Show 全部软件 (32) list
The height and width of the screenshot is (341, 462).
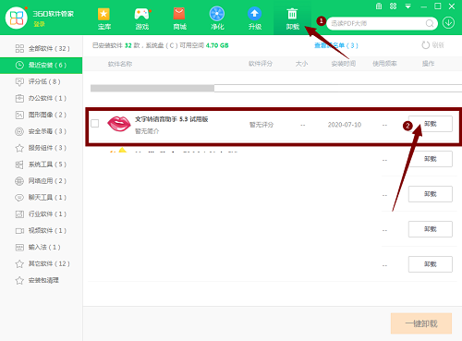[41, 49]
